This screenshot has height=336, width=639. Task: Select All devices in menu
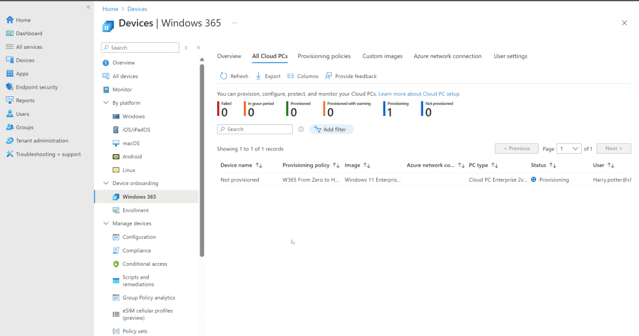coord(120,76)
